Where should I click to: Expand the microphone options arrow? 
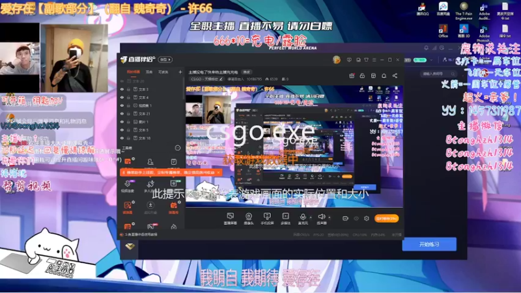click(x=311, y=217)
